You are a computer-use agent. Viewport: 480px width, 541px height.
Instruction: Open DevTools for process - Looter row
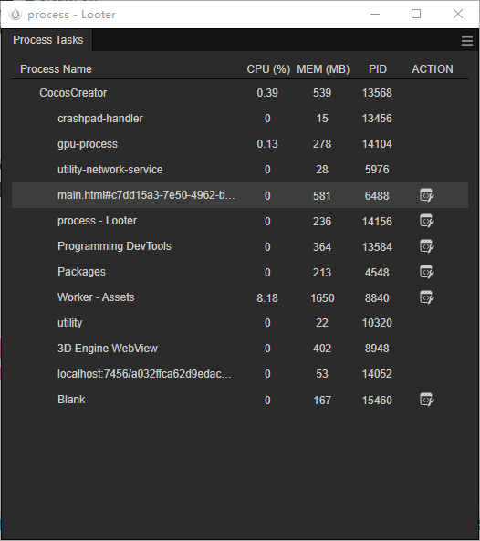[x=426, y=221]
